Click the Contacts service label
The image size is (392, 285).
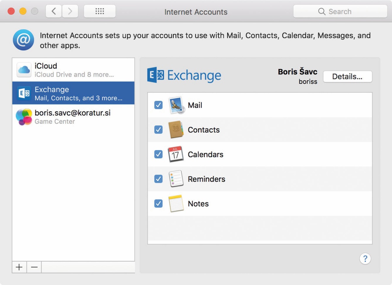pyautogui.click(x=204, y=130)
